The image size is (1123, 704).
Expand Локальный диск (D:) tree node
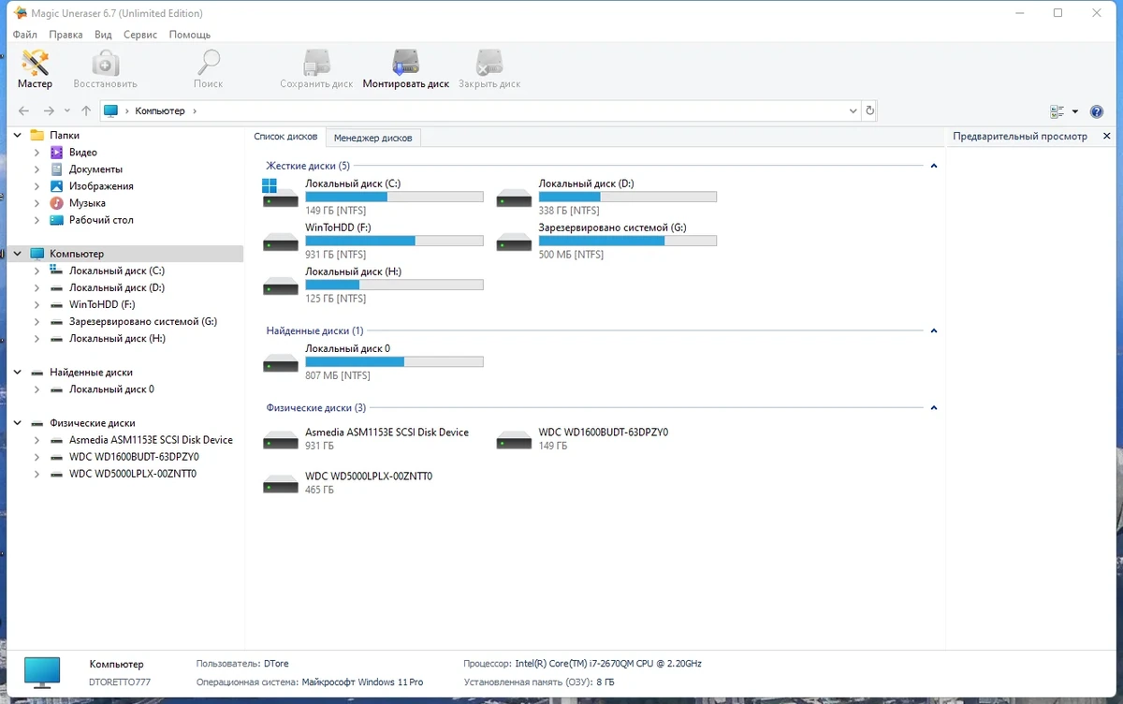[x=36, y=287]
